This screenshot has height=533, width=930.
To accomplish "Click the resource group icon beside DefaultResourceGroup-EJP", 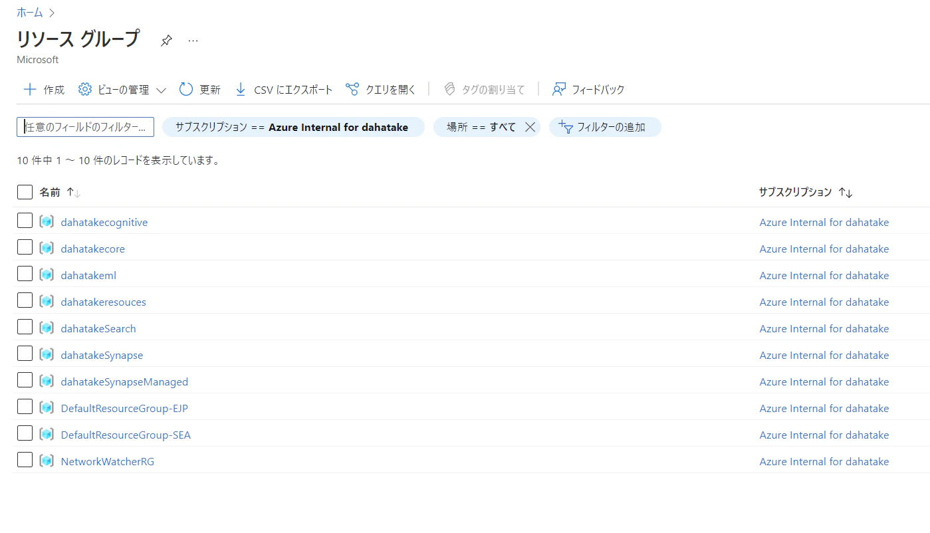I will (47, 407).
